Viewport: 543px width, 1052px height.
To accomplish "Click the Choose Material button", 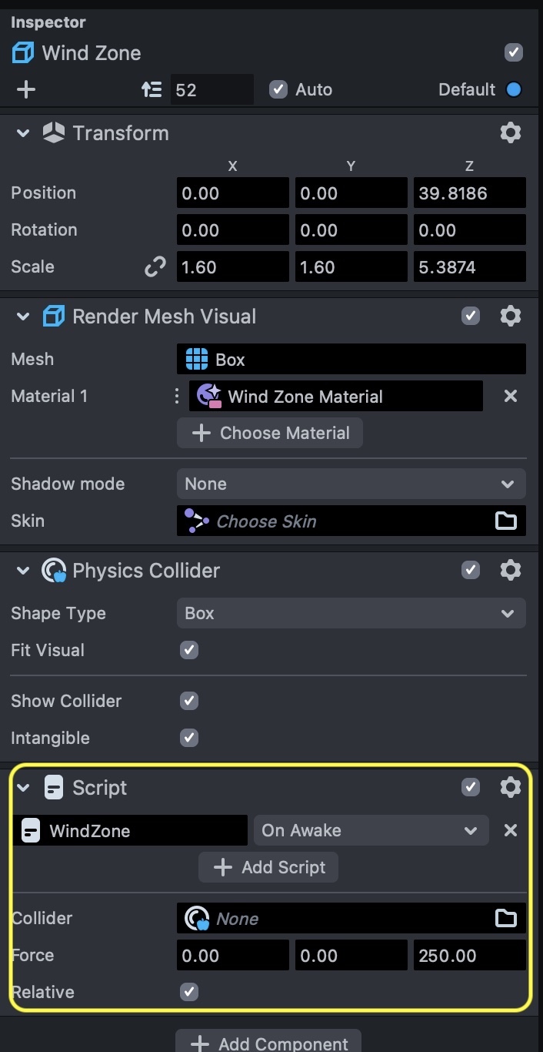I will (x=269, y=433).
